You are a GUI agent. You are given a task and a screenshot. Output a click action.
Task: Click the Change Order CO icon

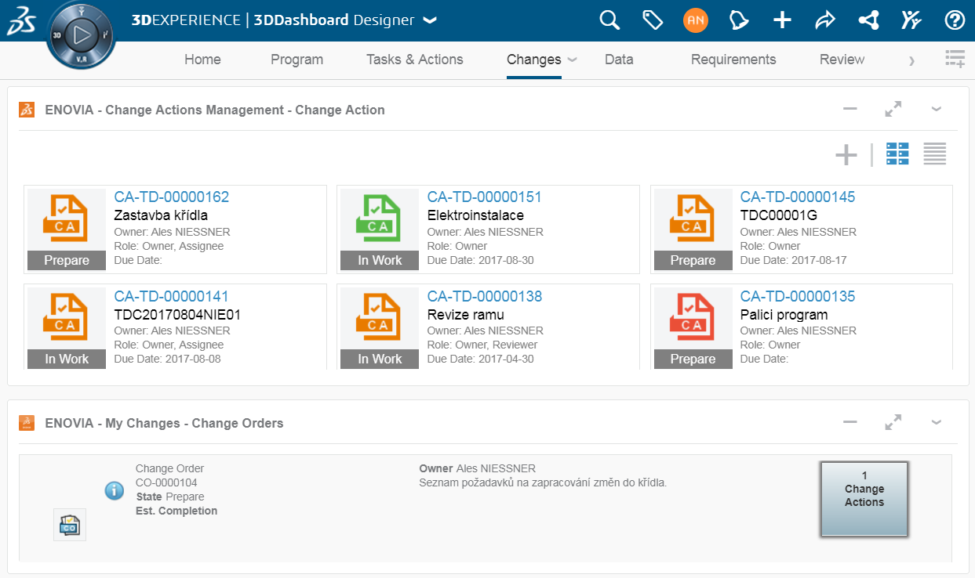(x=70, y=525)
